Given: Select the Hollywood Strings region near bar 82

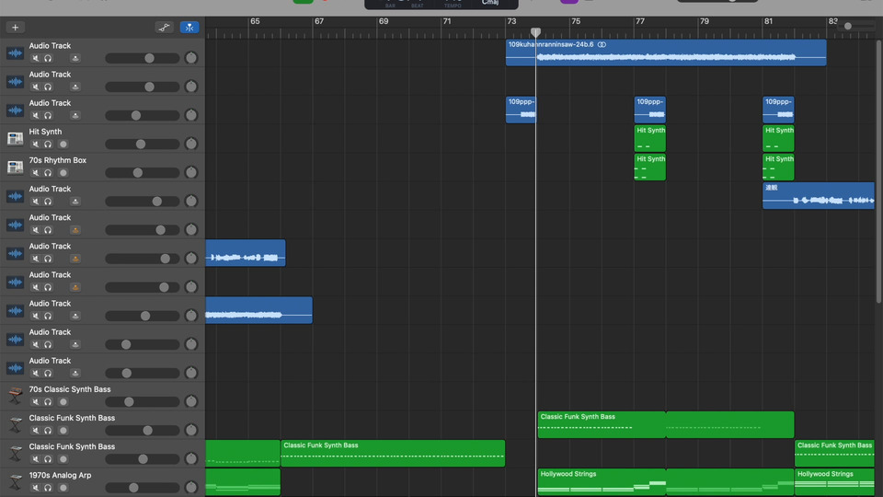Looking at the screenshot, I should (834, 481).
